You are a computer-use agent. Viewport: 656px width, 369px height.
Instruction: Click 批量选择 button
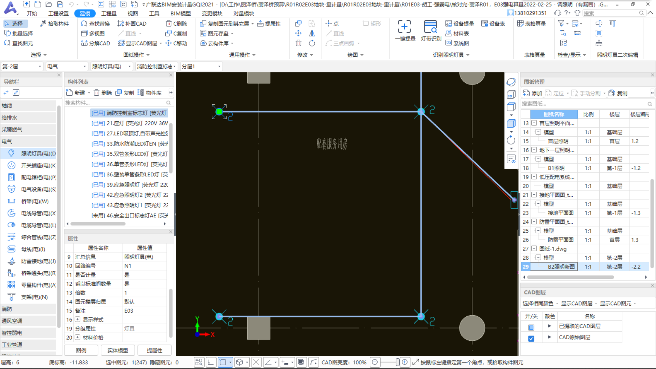click(x=18, y=33)
